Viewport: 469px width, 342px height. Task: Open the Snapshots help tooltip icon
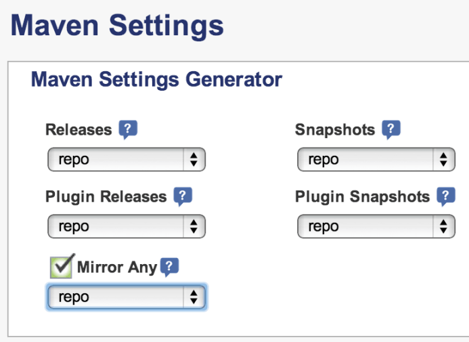tap(390, 129)
